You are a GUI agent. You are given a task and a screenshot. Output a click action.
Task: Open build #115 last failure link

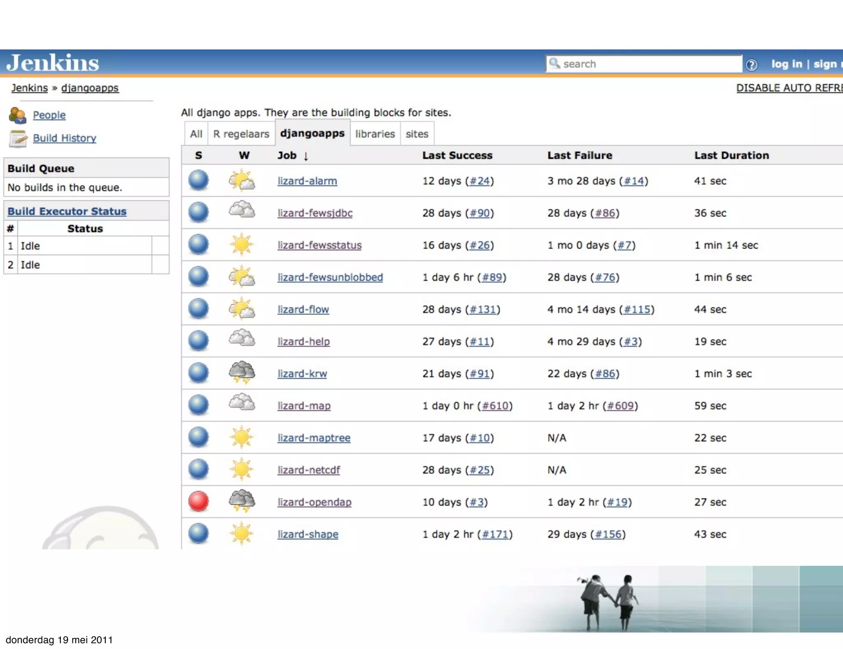click(637, 309)
